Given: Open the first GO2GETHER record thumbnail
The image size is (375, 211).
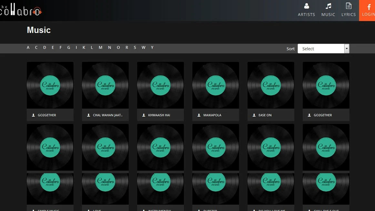Looking at the screenshot, I should [x=50, y=85].
